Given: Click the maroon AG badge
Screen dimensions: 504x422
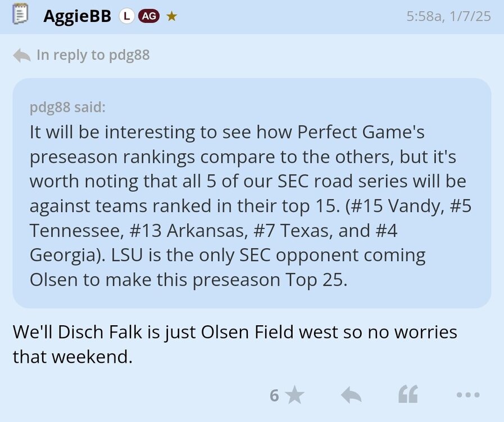Looking at the screenshot, I should tap(148, 16).
